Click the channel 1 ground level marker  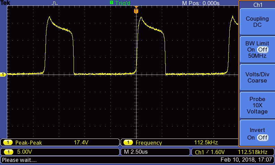coord(3,75)
